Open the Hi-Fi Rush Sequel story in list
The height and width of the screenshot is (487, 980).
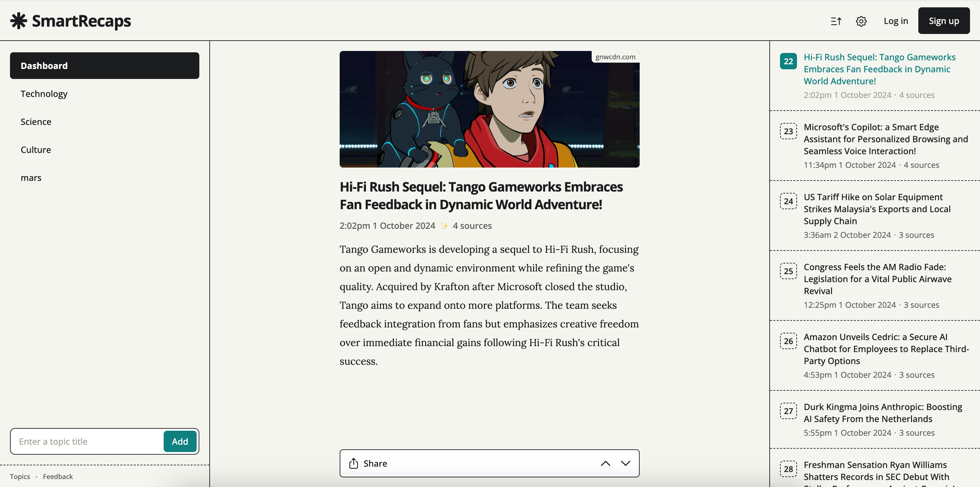879,69
